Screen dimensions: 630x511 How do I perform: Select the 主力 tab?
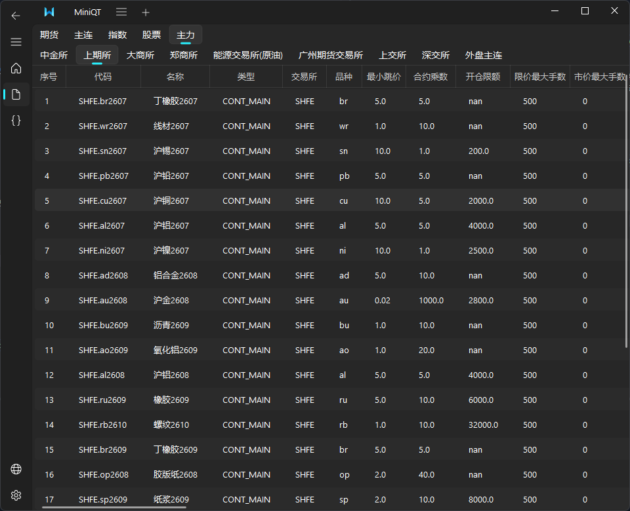click(x=185, y=35)
